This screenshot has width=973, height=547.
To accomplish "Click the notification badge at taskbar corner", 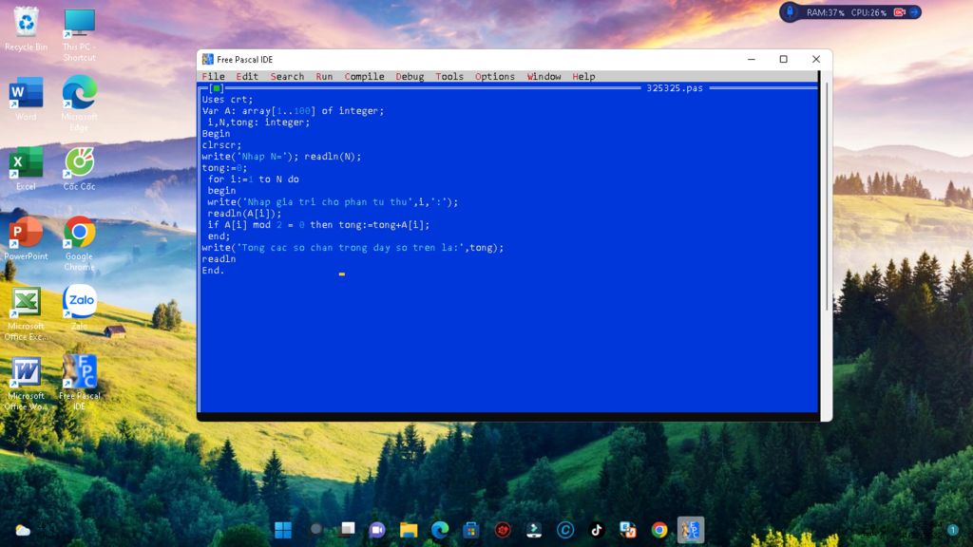I will click(x=952, y=530).
